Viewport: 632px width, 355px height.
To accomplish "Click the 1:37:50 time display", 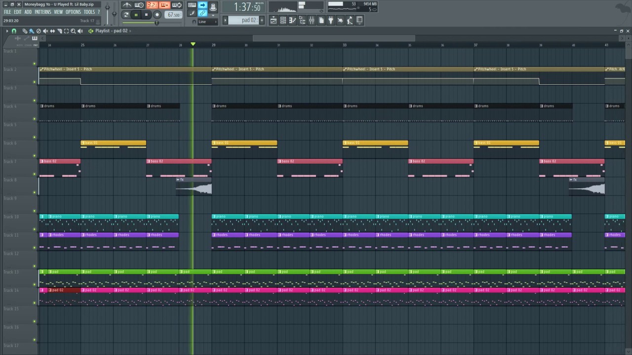I will (x=243, y=7).
